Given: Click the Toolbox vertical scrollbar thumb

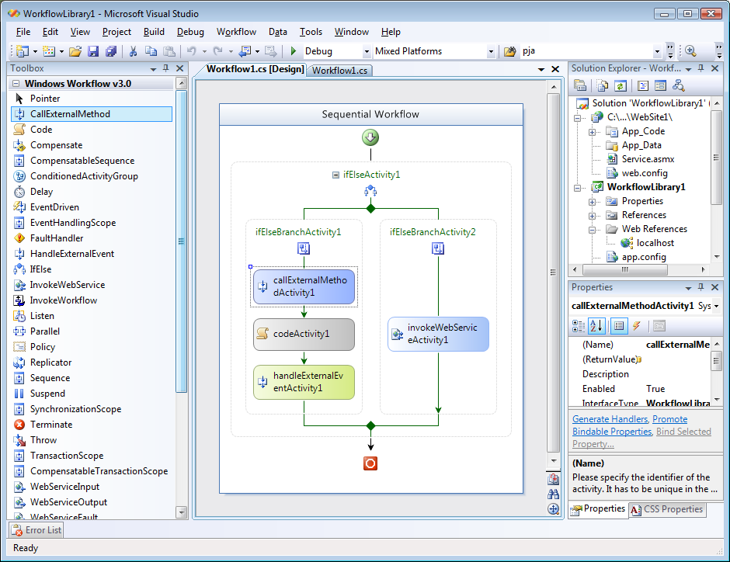Looking at the screenshot, I should [182, 241].
